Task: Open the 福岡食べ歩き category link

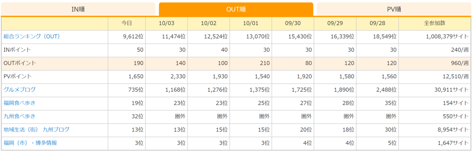Action: [20, 103]
